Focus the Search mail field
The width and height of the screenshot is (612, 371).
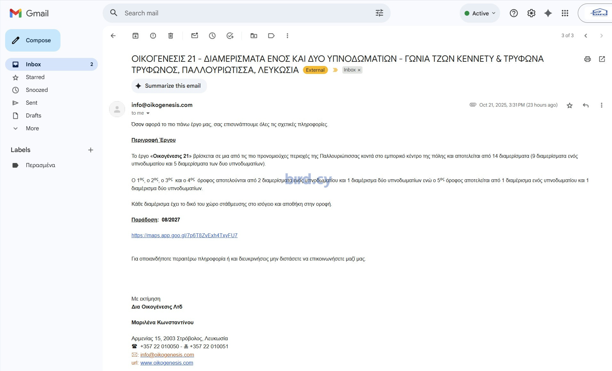coord(246,13)
